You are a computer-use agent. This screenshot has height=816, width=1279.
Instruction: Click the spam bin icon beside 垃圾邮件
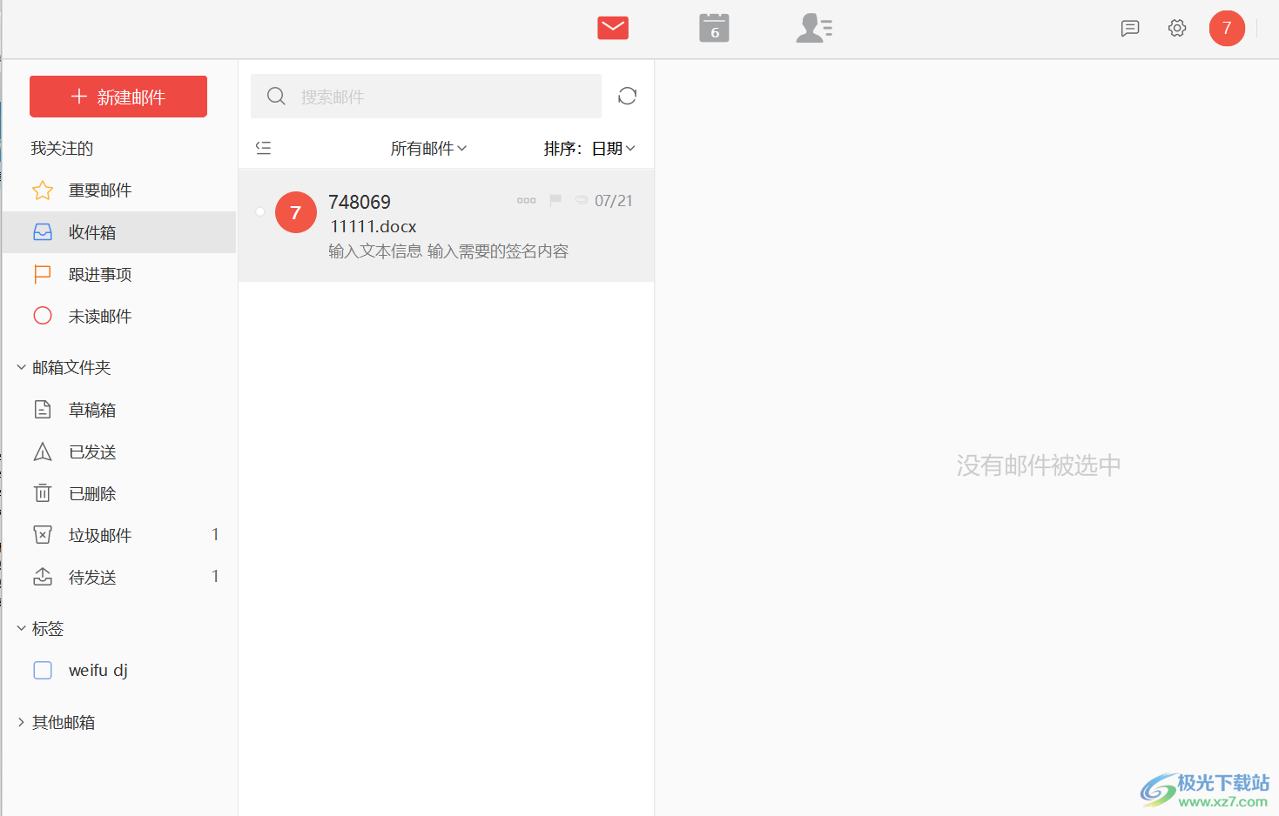[x=43, y=535]
